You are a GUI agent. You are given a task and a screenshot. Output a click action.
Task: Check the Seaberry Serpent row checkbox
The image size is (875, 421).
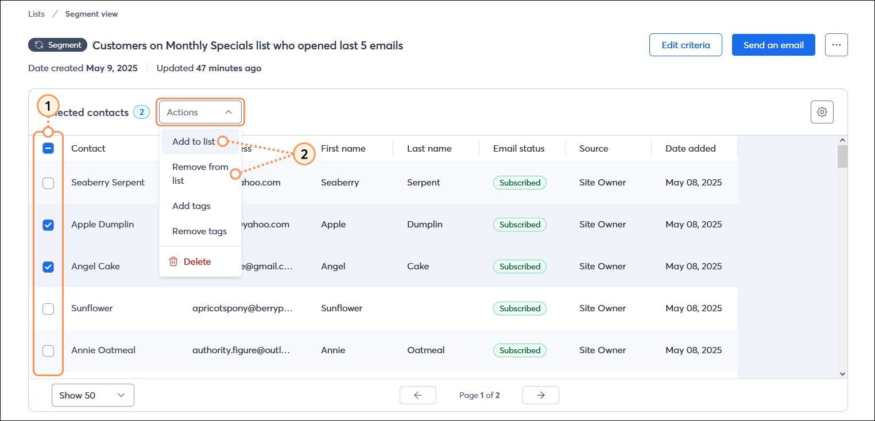click(48, 183)
